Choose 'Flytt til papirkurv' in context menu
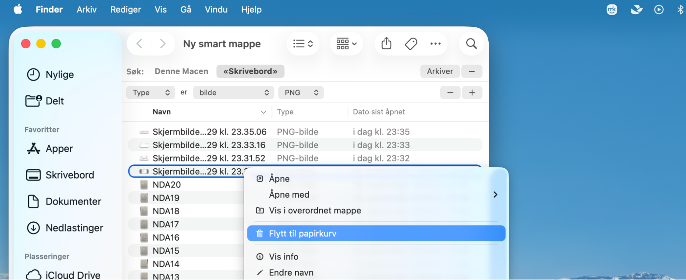The width and height of the screenshot is (686, 280). click(x=376, y=233)
